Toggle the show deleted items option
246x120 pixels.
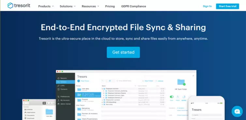pos(124,81)
